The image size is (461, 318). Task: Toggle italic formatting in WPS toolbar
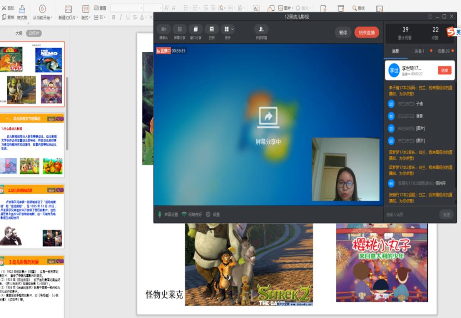(121, 17)
